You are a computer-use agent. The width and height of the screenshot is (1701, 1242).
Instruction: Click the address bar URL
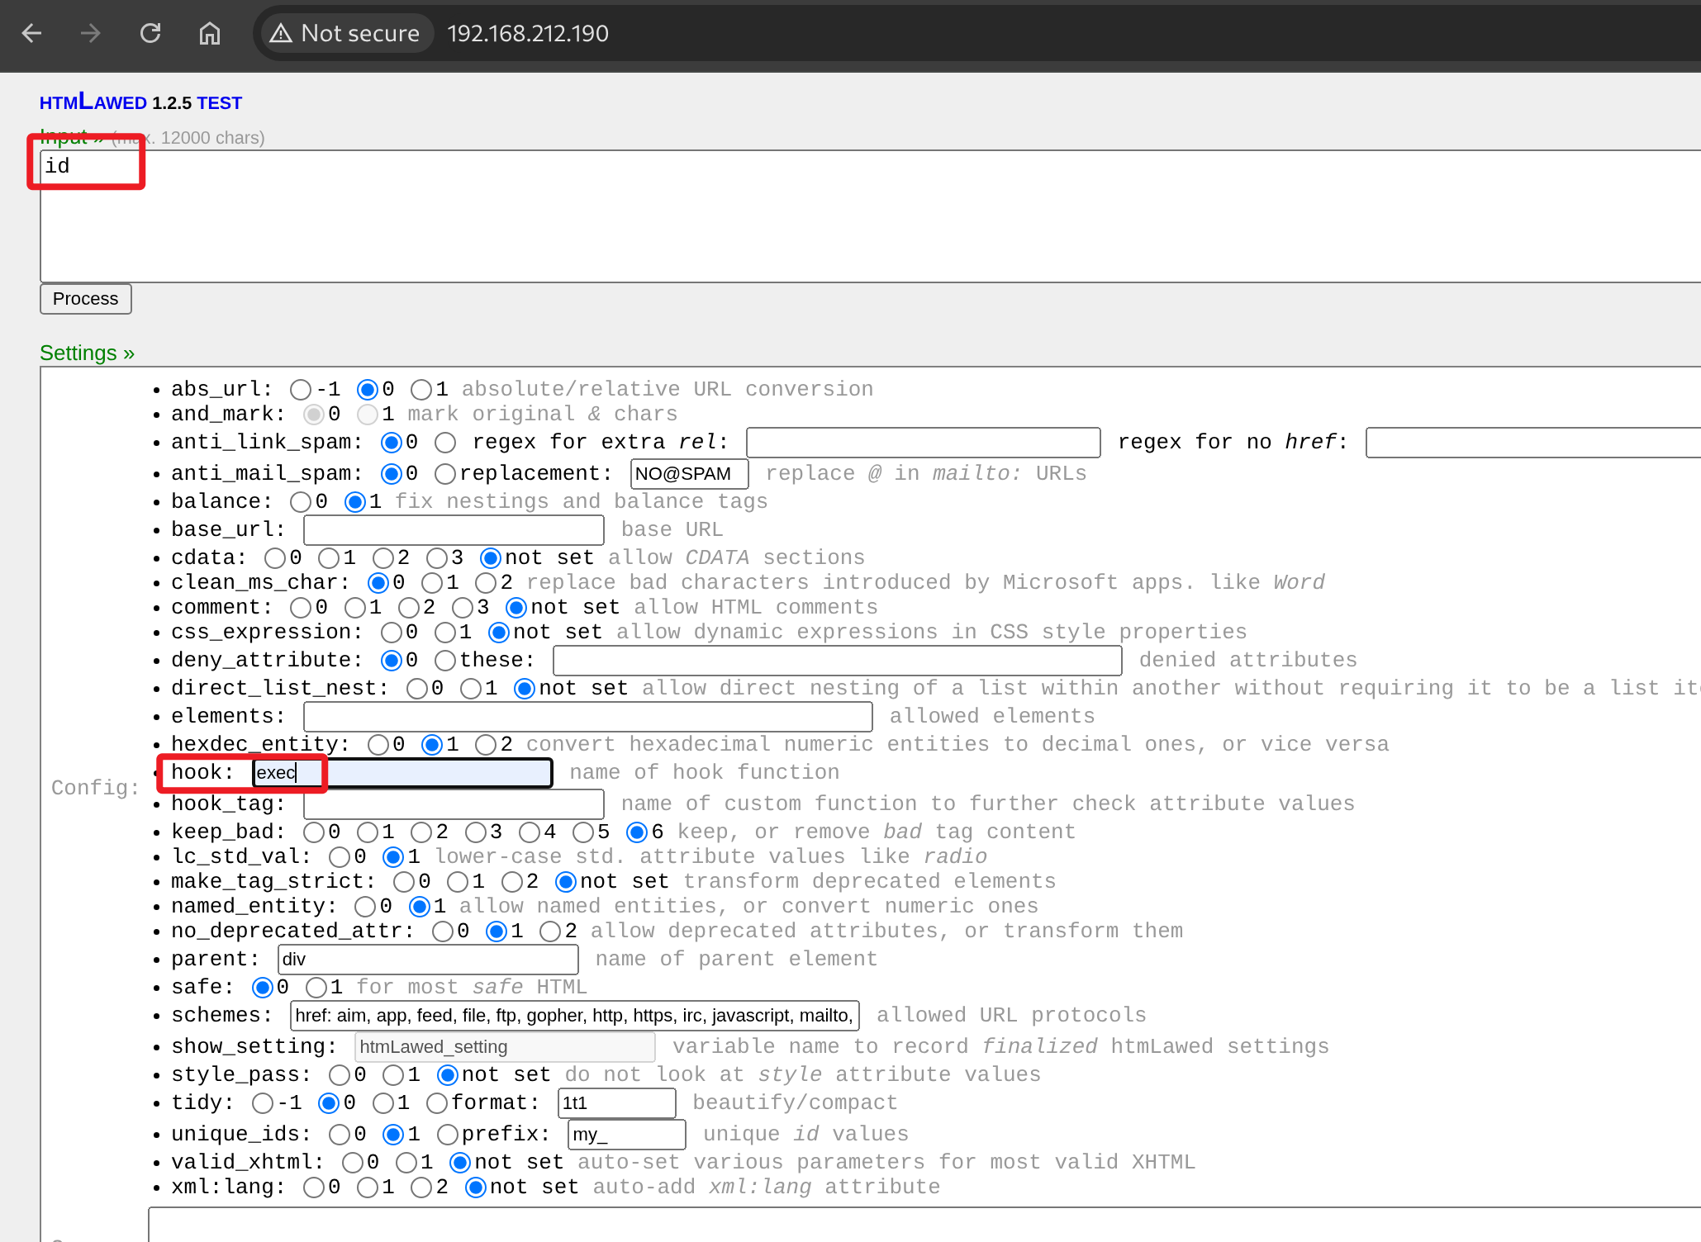(527, 33)
